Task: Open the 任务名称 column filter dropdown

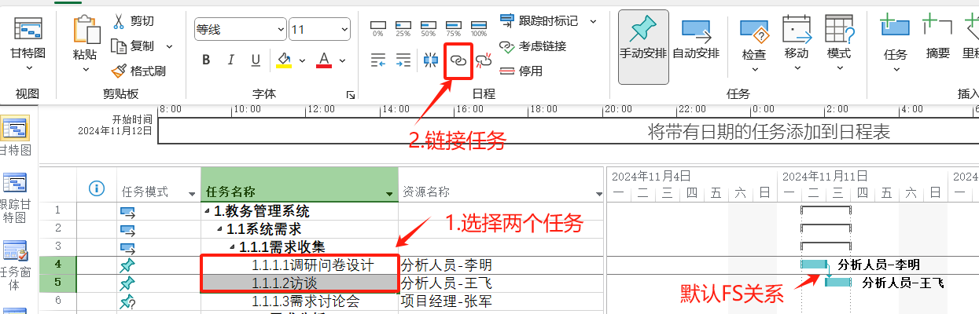Action: pos(389,193)
